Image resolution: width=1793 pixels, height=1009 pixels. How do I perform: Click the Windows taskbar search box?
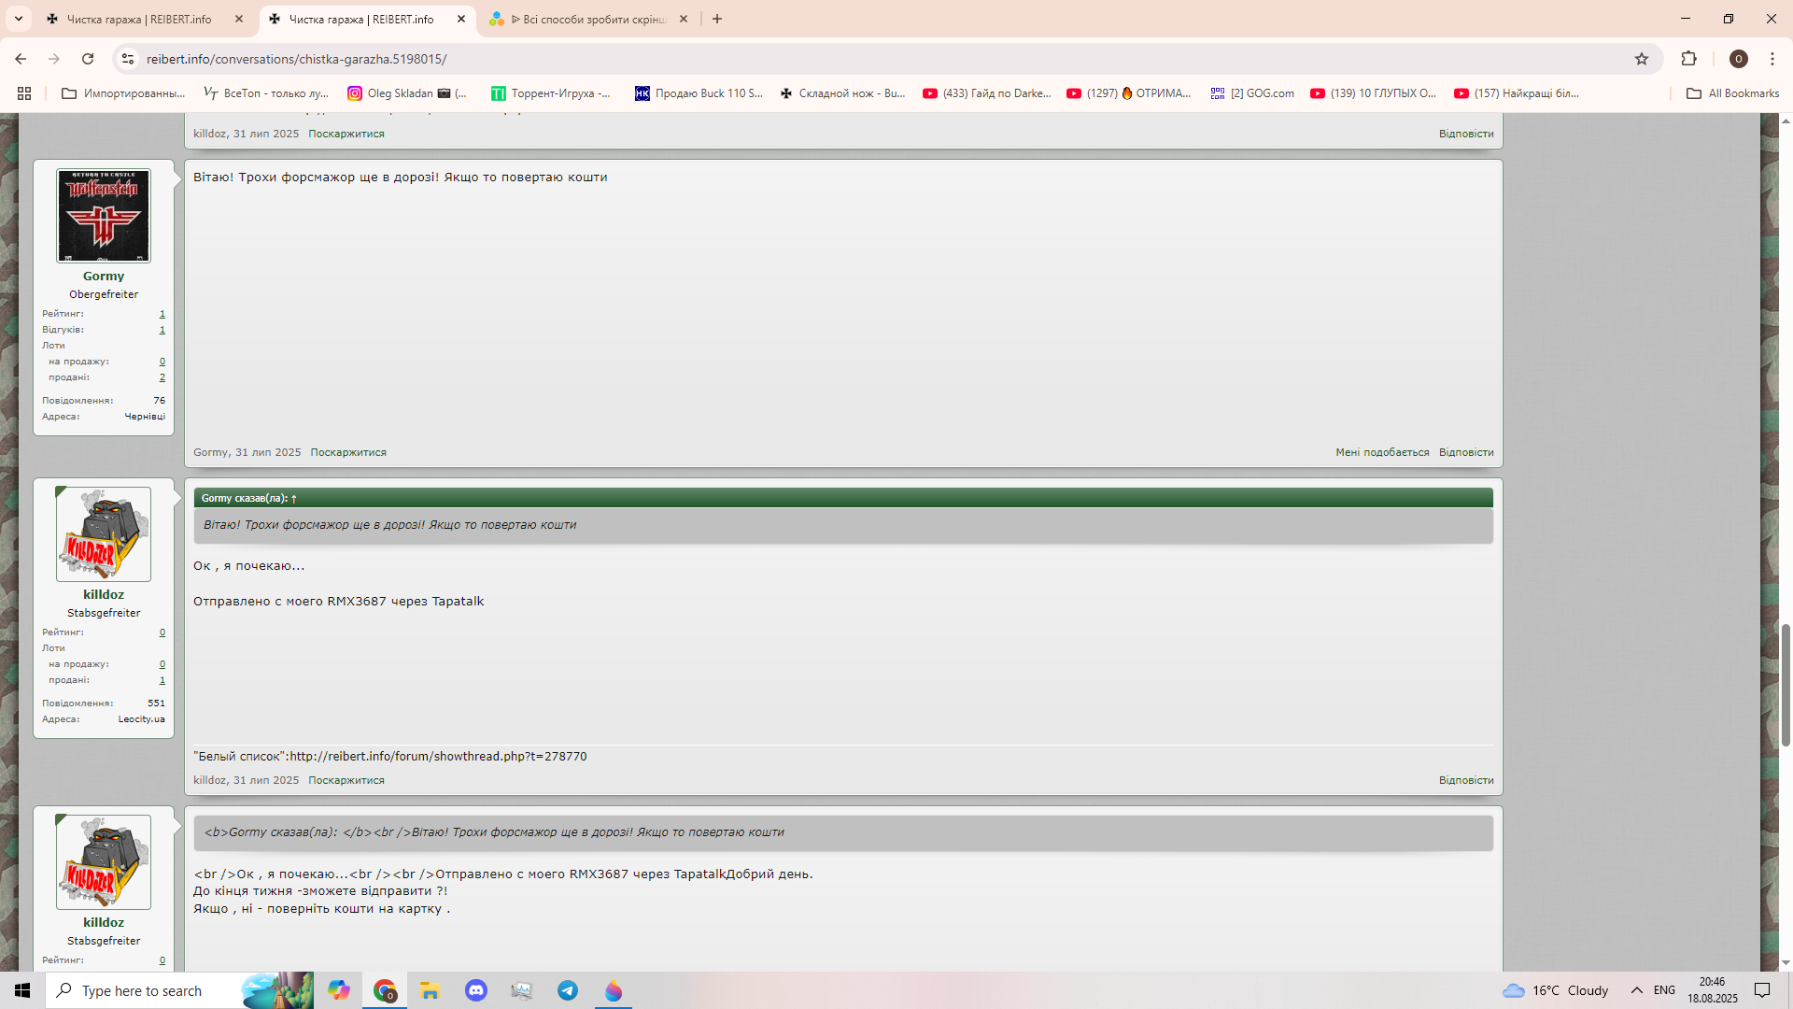pyautogui.click(x=142, y=990)
